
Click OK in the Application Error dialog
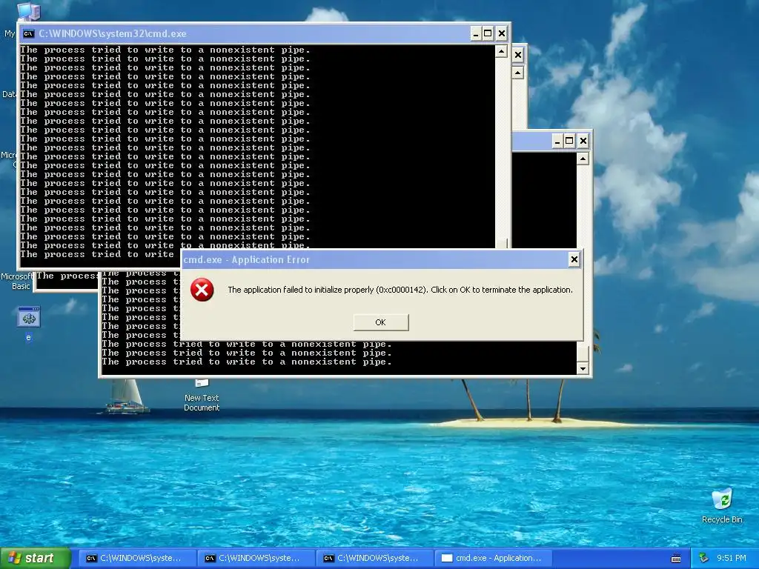[381, 322]
